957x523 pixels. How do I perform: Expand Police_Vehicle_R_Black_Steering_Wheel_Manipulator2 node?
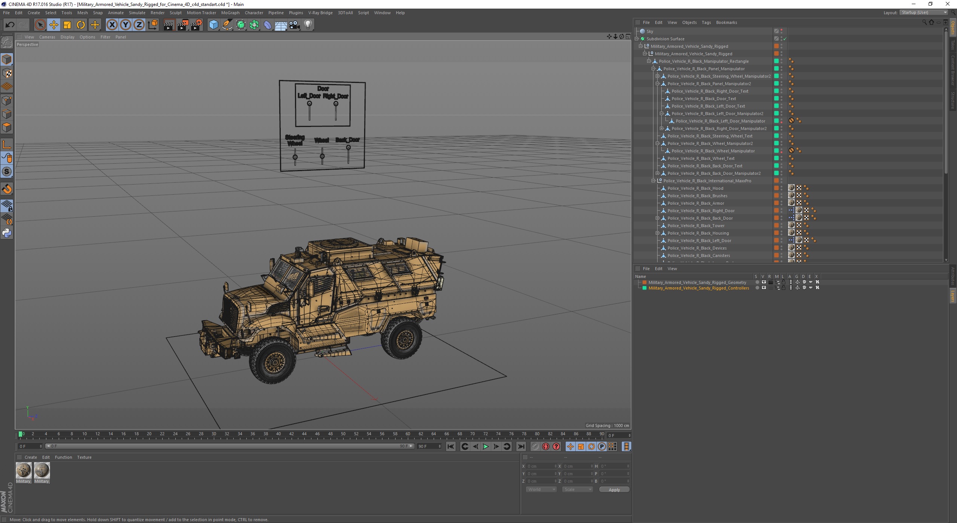(x=658, y=76)
